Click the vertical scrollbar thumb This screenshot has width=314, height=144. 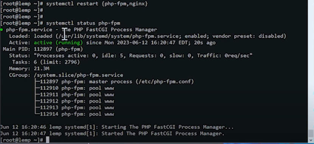[311, 133]
